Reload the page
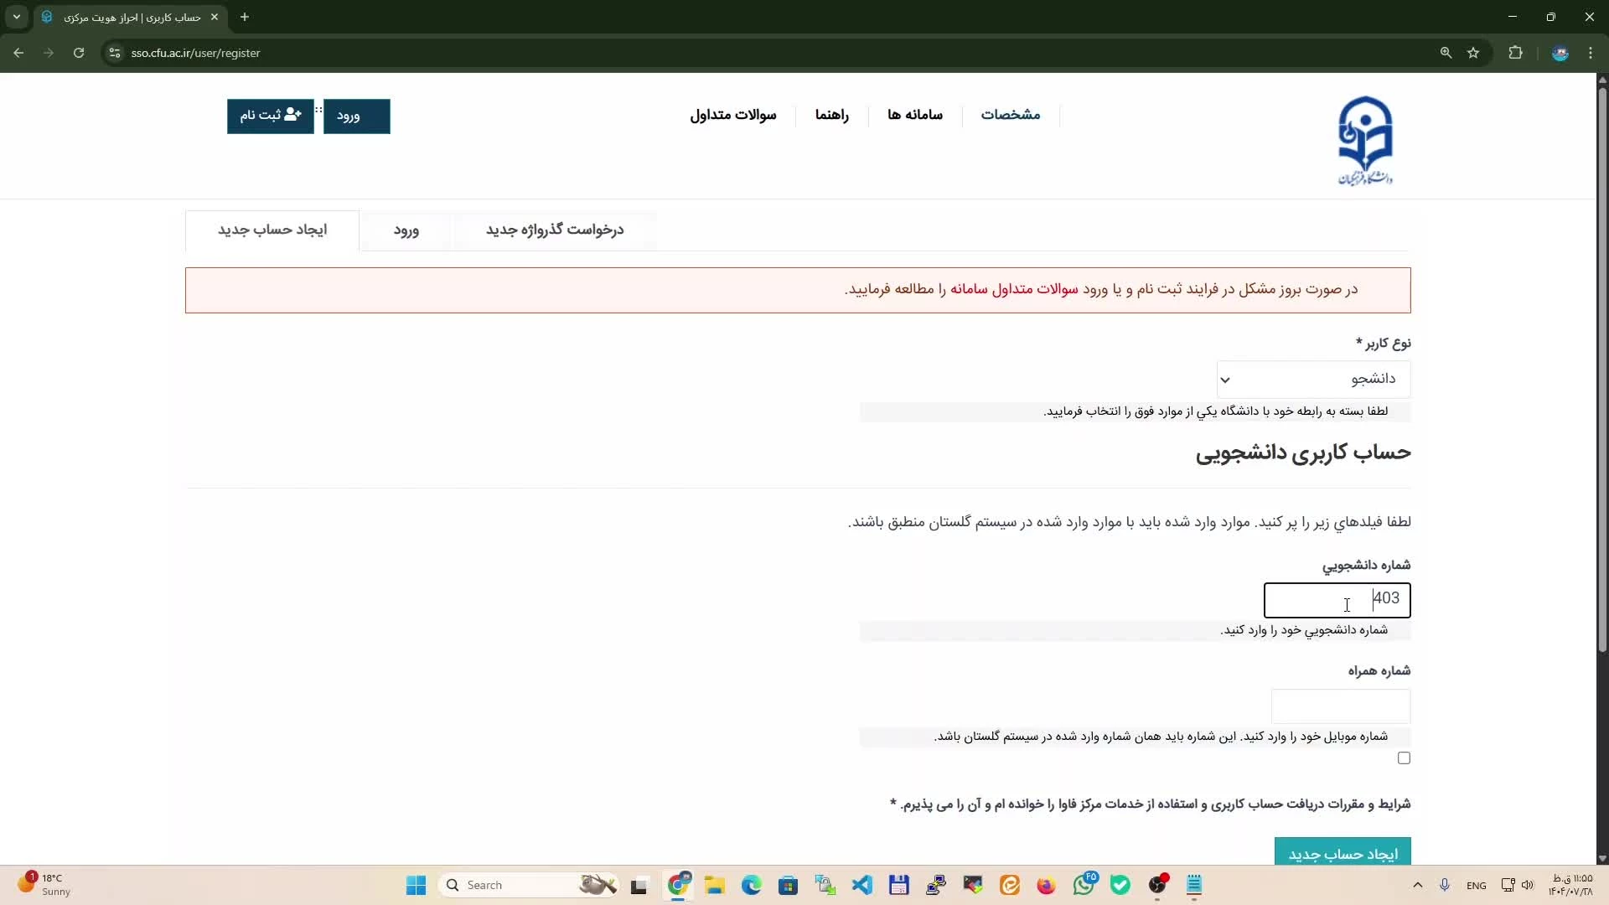Image resolution: width=1609 pixels, height=905 pixels. click(x=79, y=53)
